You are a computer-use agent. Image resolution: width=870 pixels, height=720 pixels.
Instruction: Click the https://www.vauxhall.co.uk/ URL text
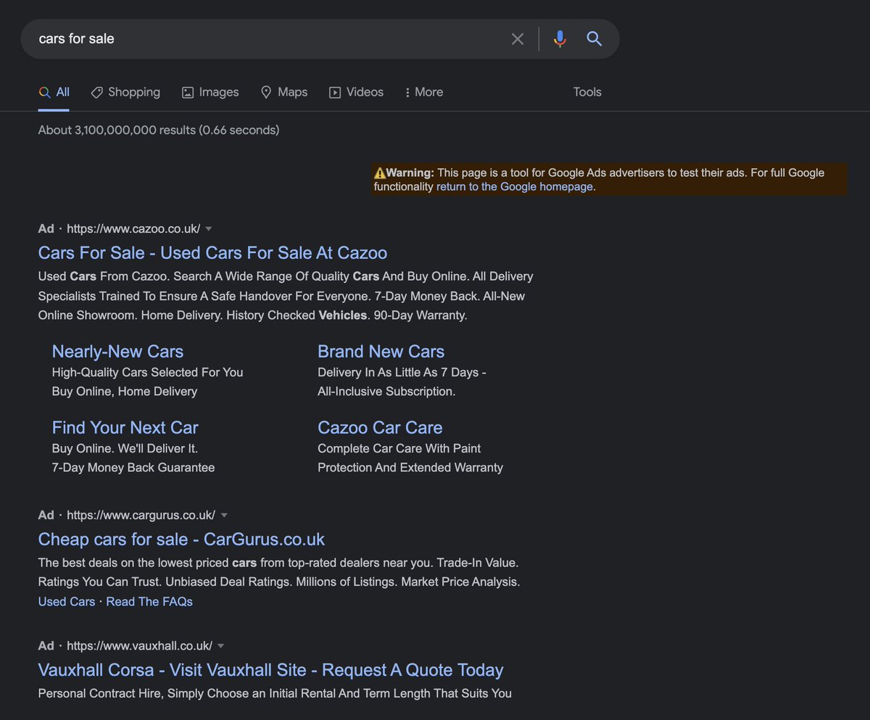[x=140, y=645]
